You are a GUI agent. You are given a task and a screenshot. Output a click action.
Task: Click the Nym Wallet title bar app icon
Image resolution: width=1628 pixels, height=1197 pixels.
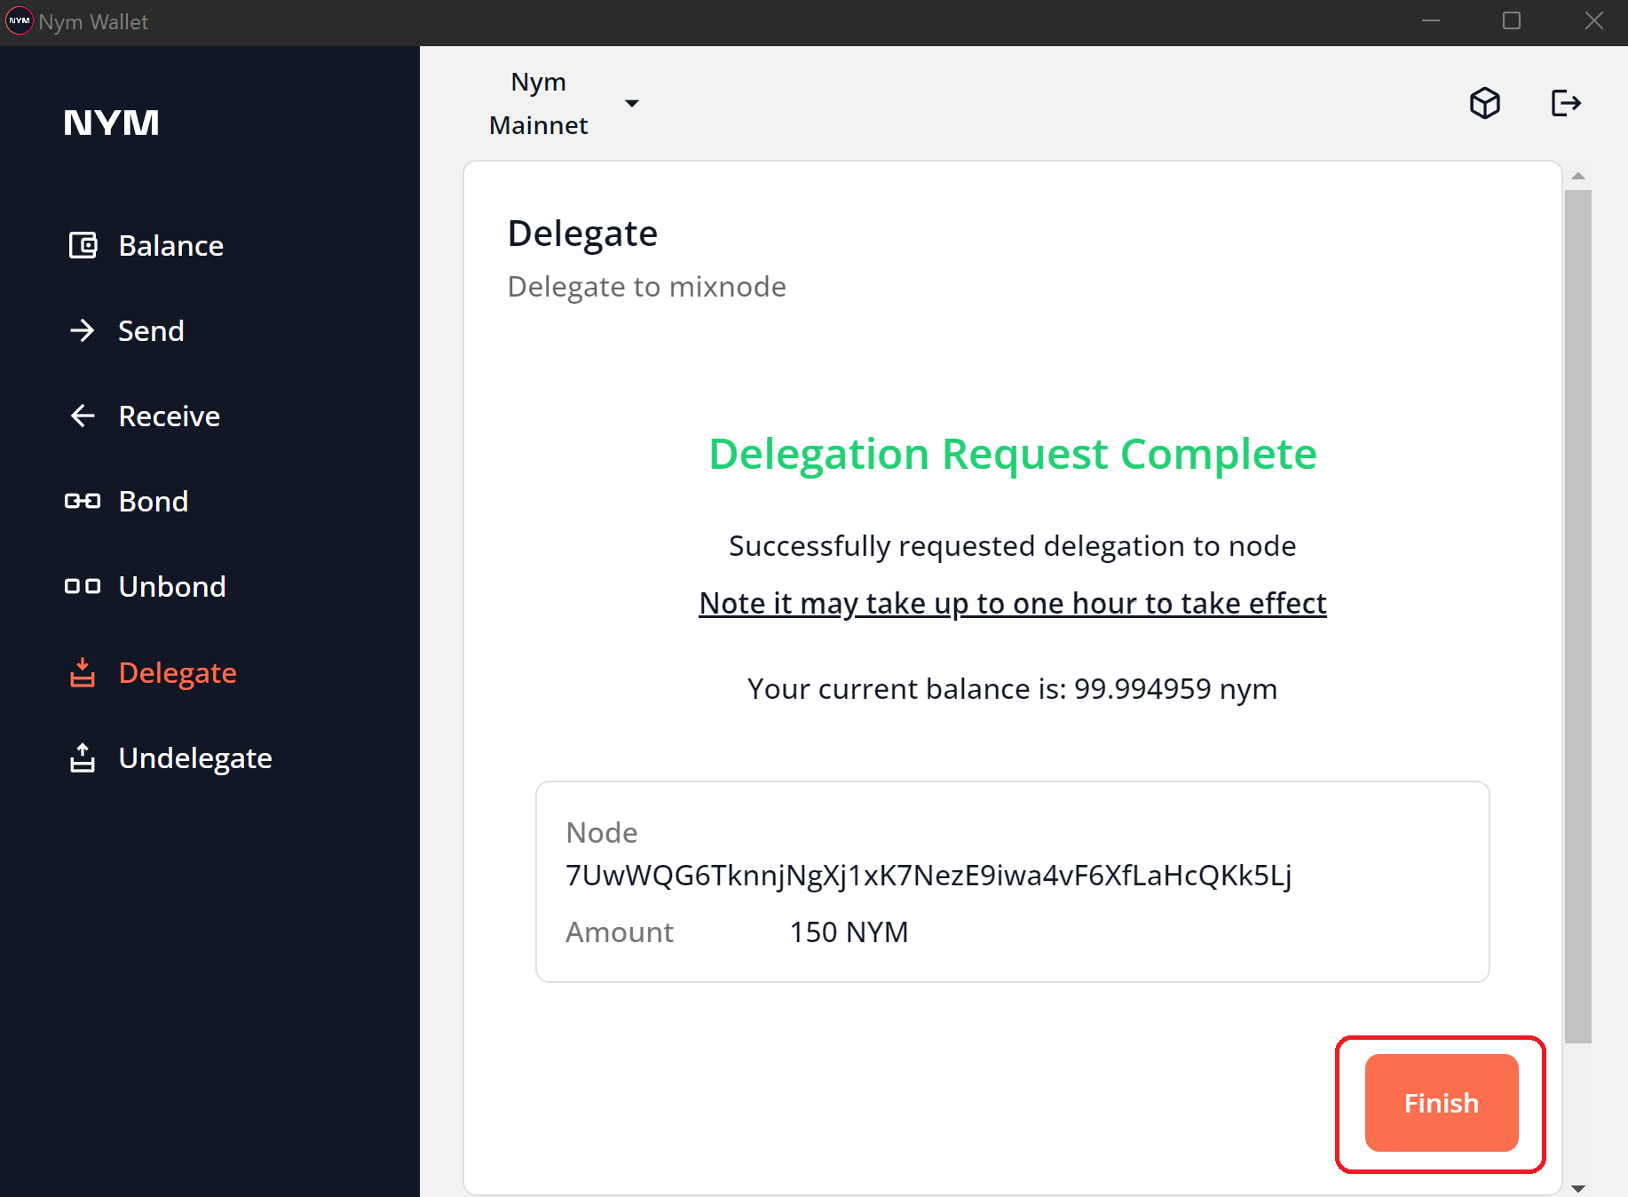20,20
